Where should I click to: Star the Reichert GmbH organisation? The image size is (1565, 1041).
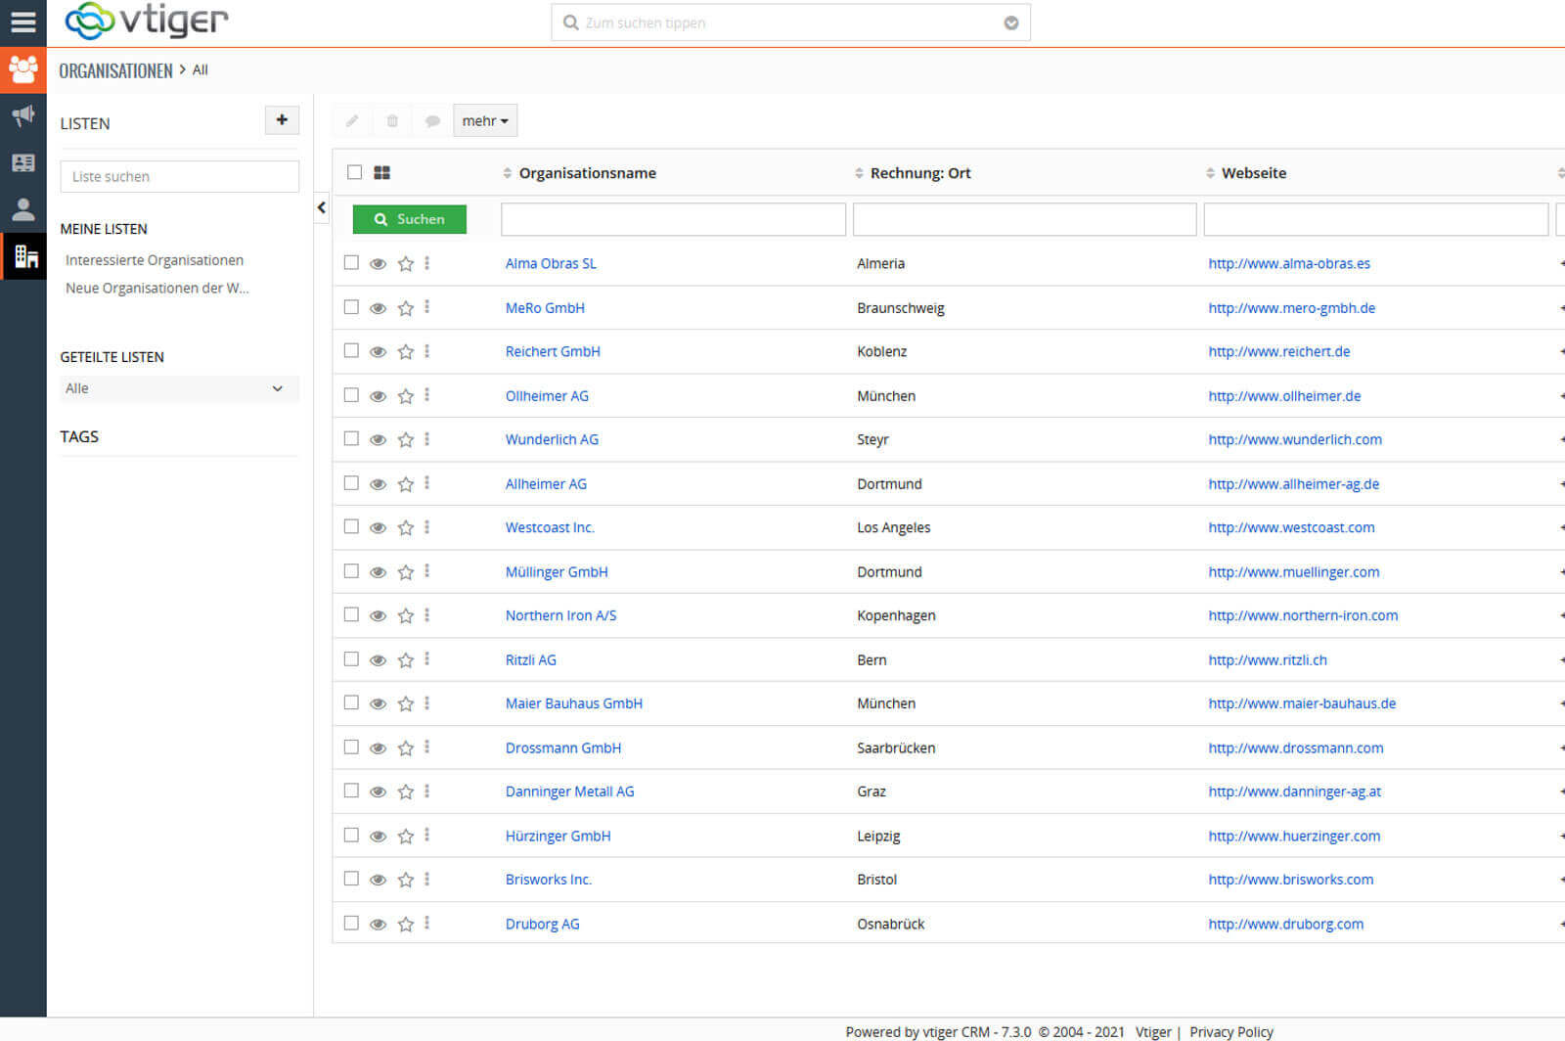tap(406, 352)
